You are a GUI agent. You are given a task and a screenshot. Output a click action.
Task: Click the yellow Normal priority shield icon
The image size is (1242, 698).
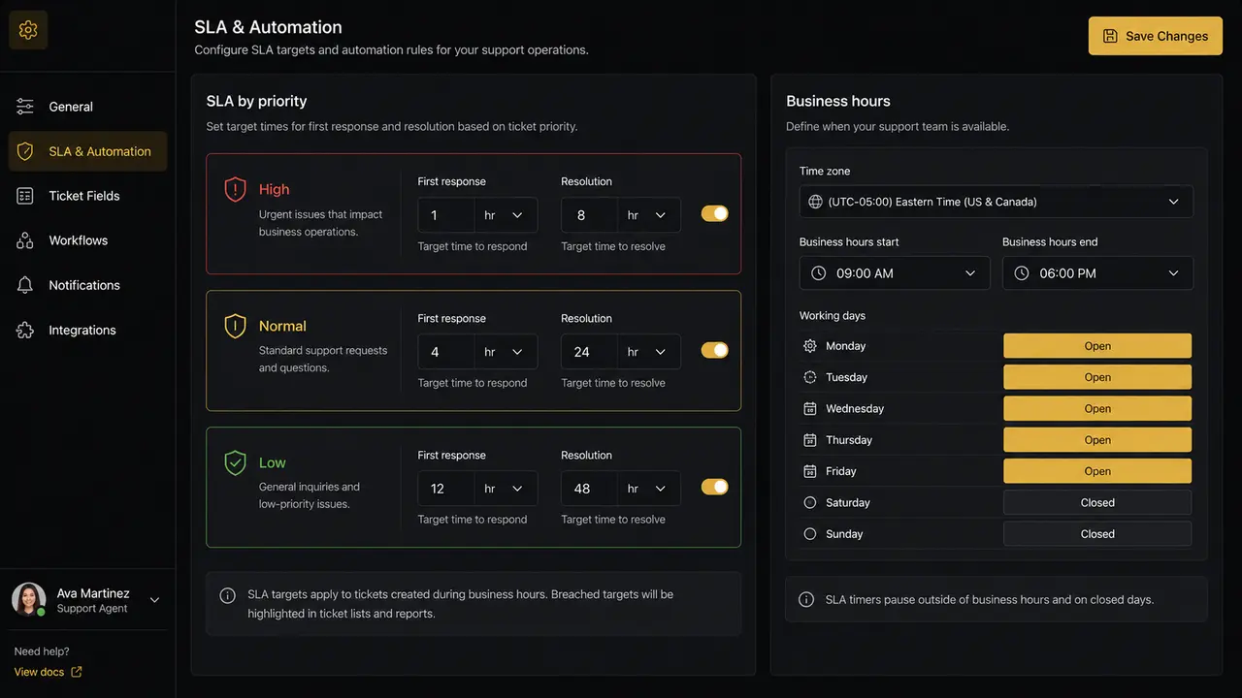(235, 326)
